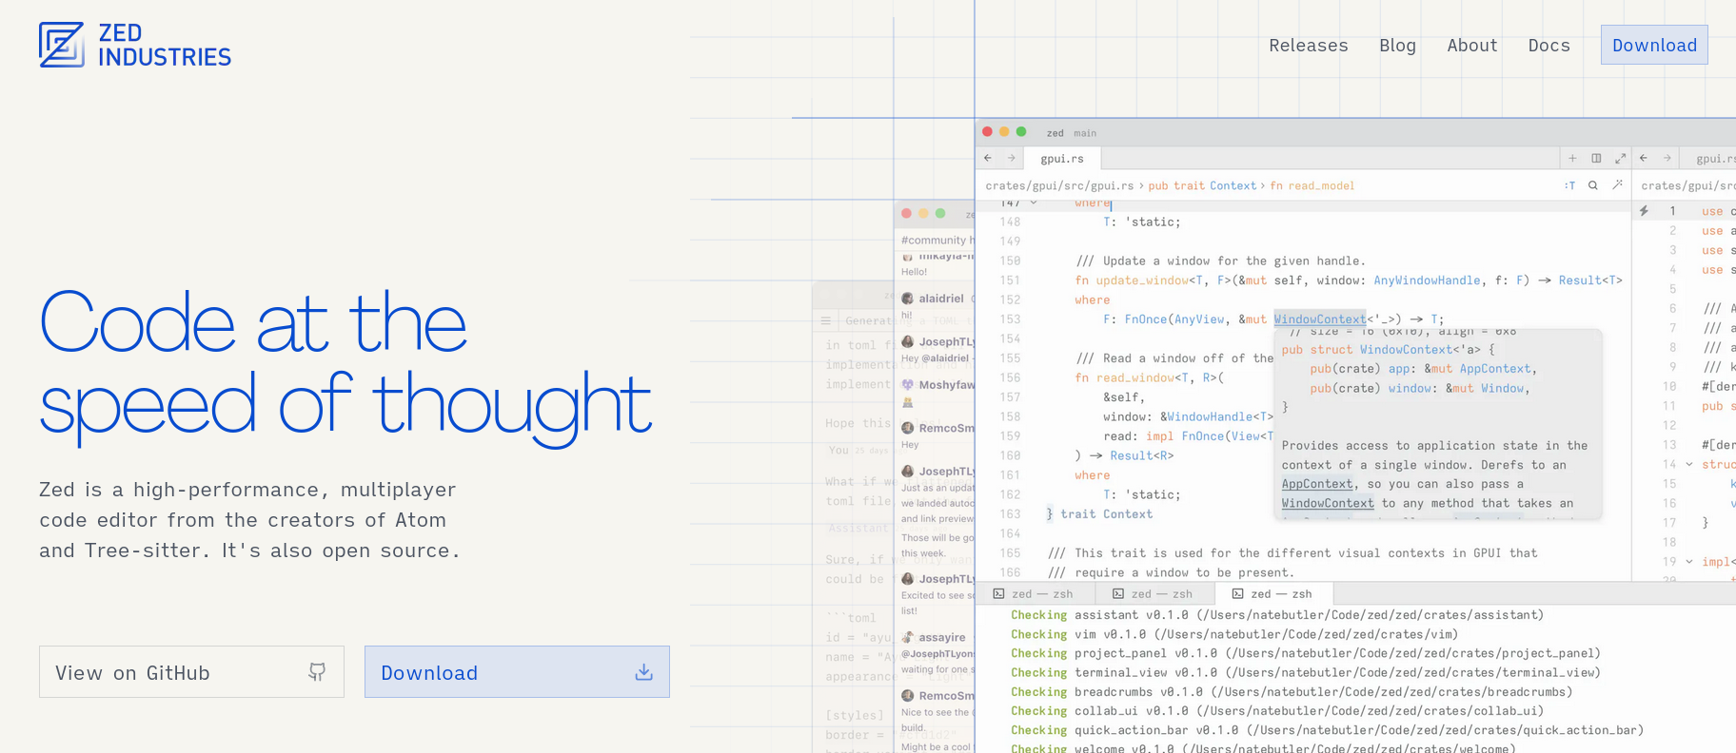
Task: Click the search magnifier icon in the breadcrumb bar
Action: (x=1593, y=185)
